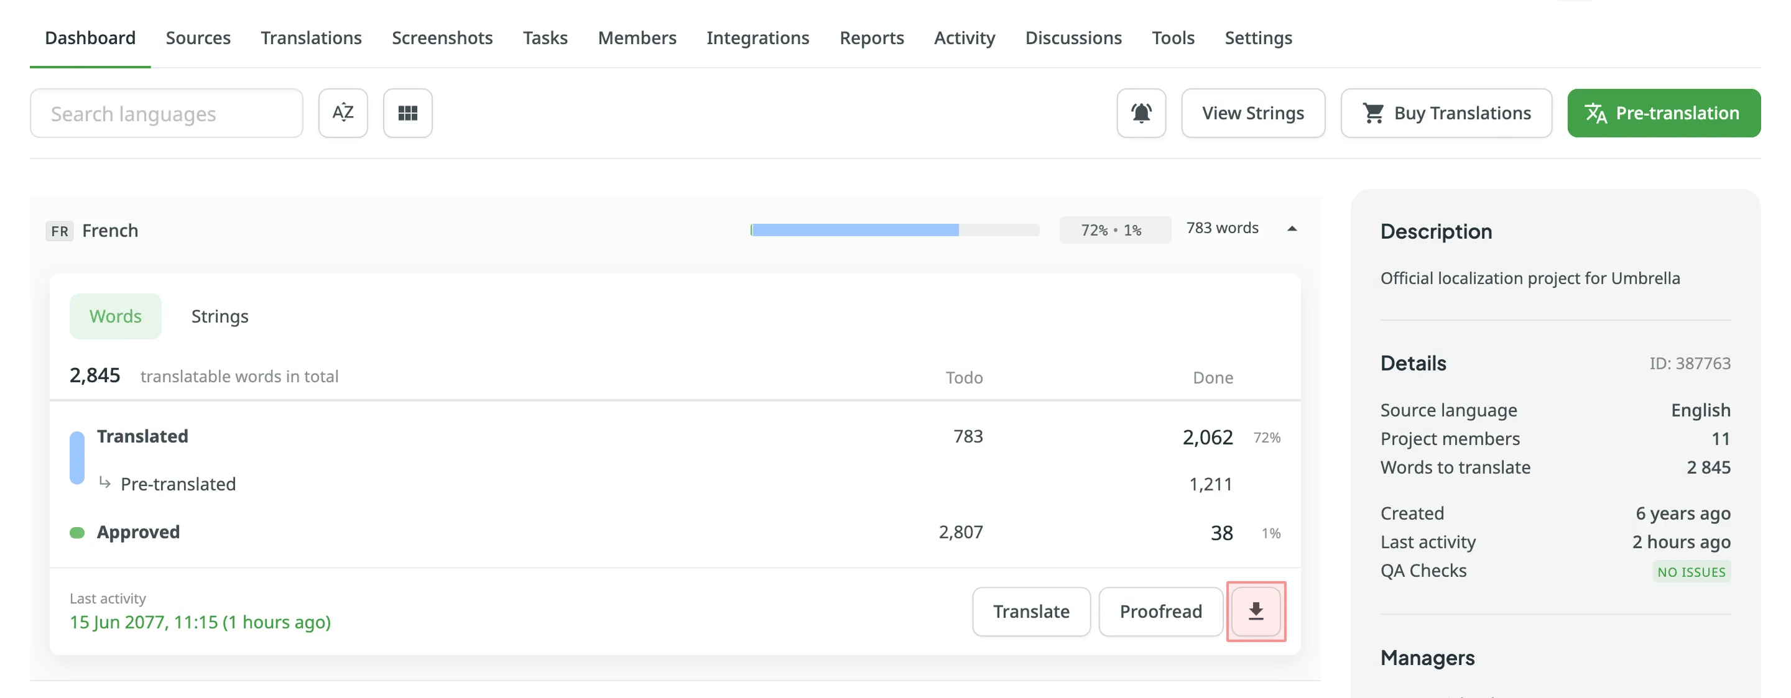1791x698 pixels.
Task: Click the Proofread button
Action: coord(1160,611)
